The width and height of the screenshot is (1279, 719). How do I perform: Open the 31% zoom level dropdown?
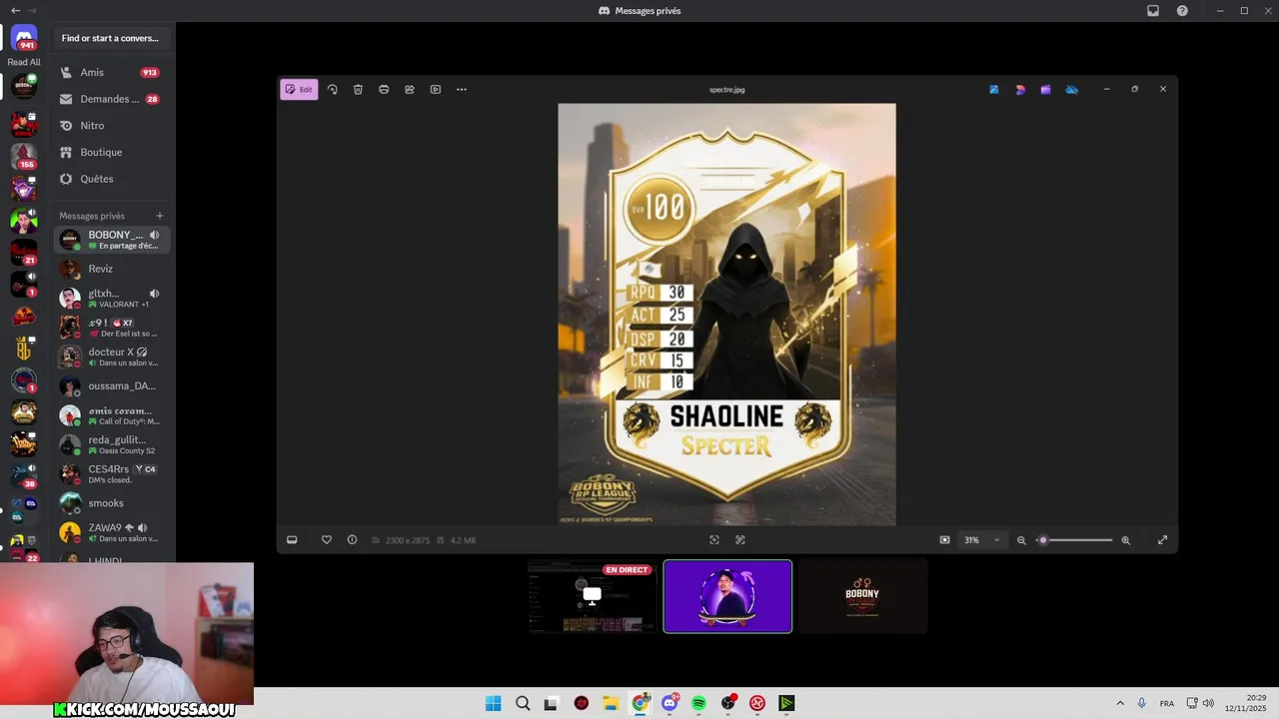click(x=981, y=540)
